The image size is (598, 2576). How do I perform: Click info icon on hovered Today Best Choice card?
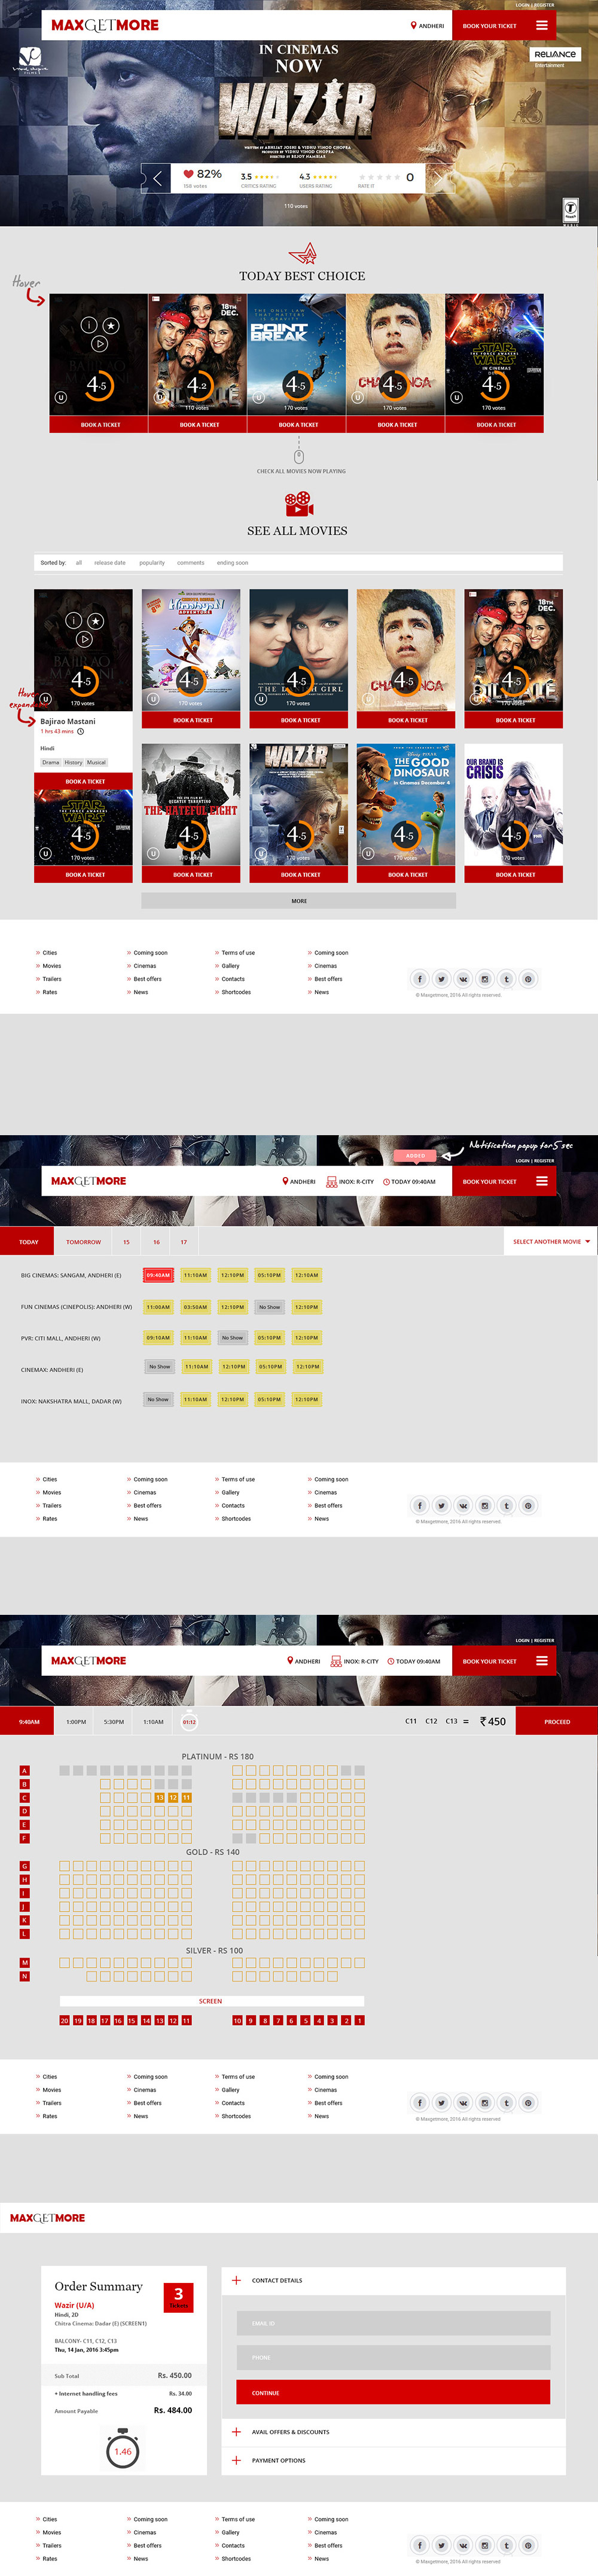[x=88, y=325]
